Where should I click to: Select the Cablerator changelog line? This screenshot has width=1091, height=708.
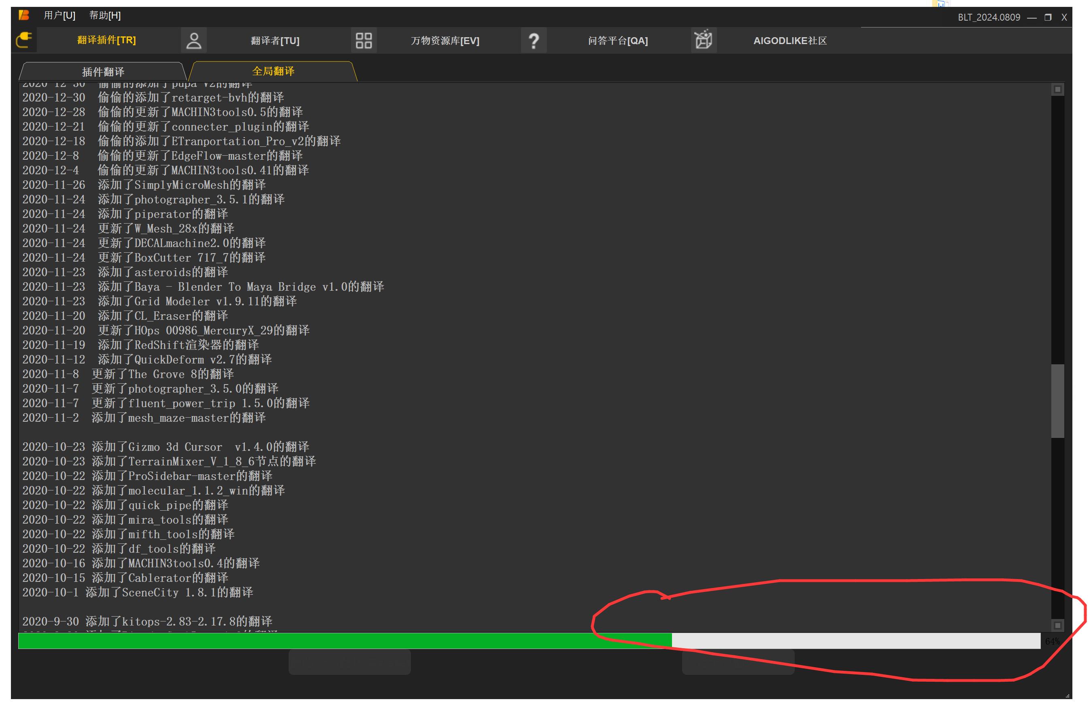[125, 578]
